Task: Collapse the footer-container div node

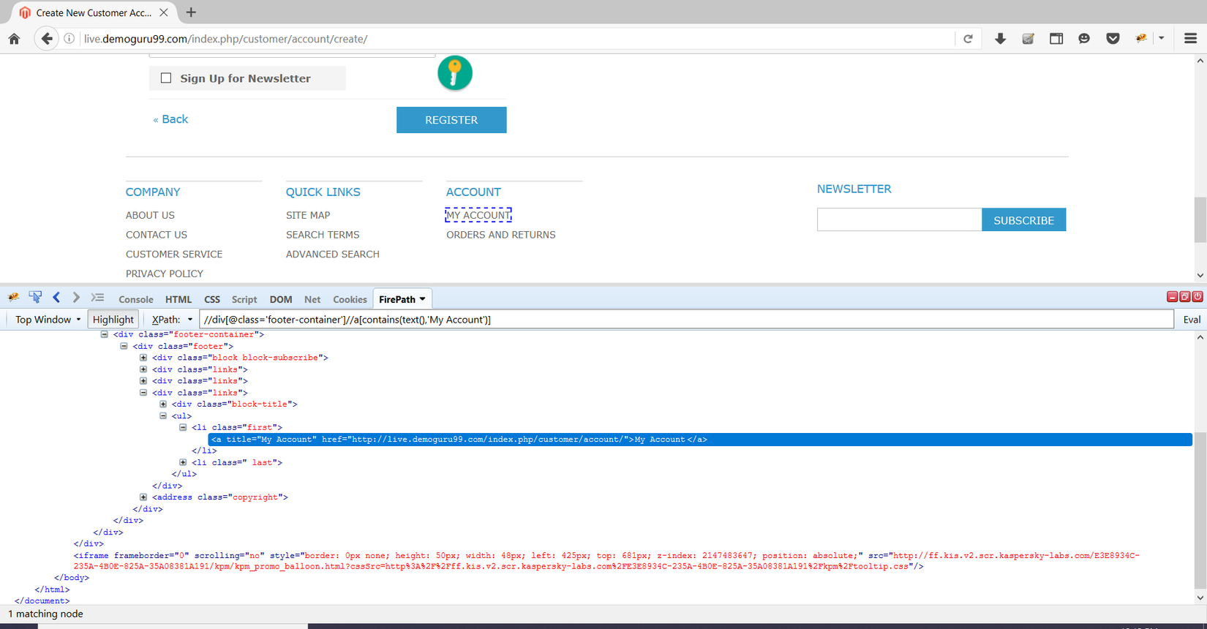Action: click(104, 334)
